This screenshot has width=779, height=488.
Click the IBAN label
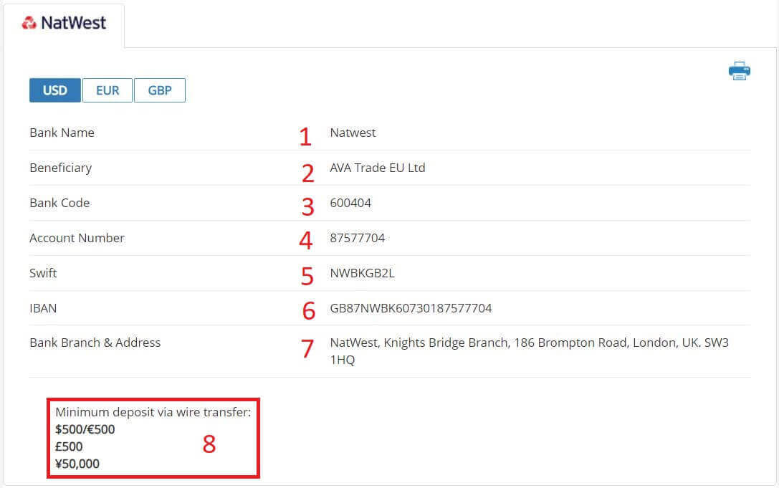click(43, 308)
